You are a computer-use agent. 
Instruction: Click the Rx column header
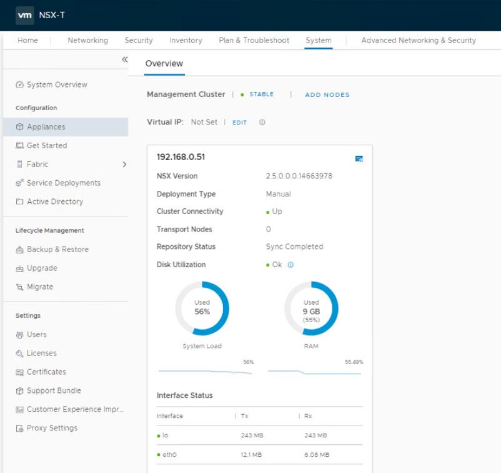tap(308, 416)
